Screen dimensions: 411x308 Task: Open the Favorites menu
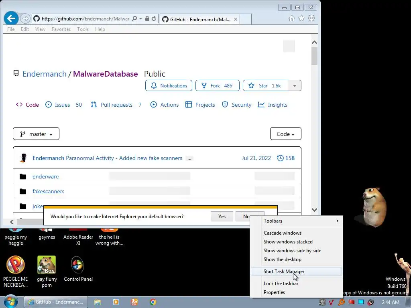(x=61, y=29)
